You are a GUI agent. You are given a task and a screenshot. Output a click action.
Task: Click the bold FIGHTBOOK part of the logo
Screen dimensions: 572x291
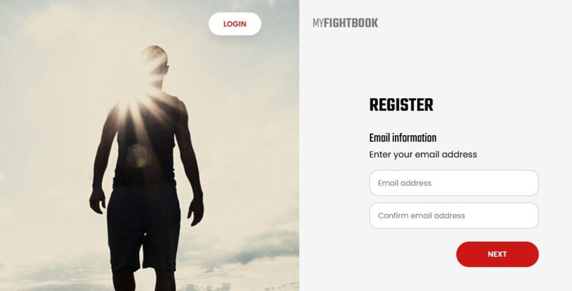coord(351,23)
